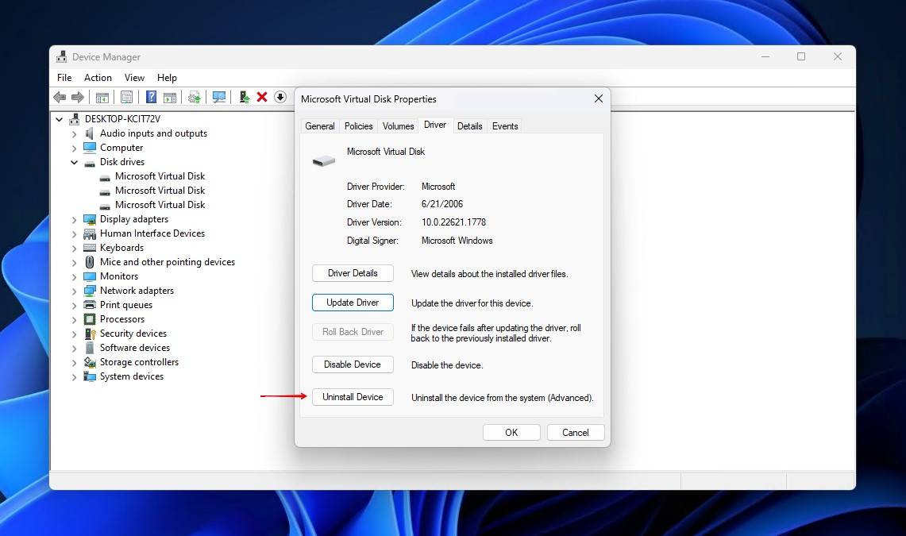906x536 pixels.
Task: Switch to the General tab
Action: tap(319, 126)
